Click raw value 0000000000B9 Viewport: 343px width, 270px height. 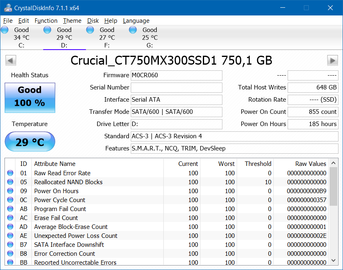(x=306, y=191)
